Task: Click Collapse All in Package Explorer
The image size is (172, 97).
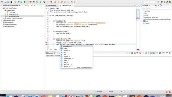Action: [x=26, y=5]
